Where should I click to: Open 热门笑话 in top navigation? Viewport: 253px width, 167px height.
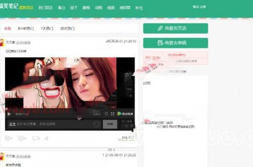click(x=46, y=8)
